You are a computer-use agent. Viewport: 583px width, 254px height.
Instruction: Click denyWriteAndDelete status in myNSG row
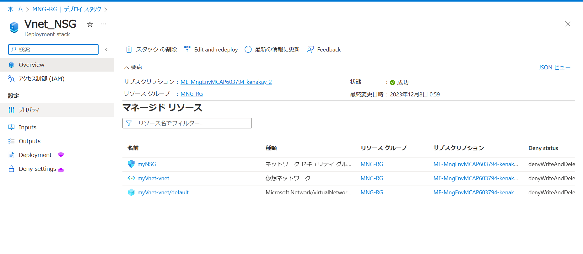552,164
